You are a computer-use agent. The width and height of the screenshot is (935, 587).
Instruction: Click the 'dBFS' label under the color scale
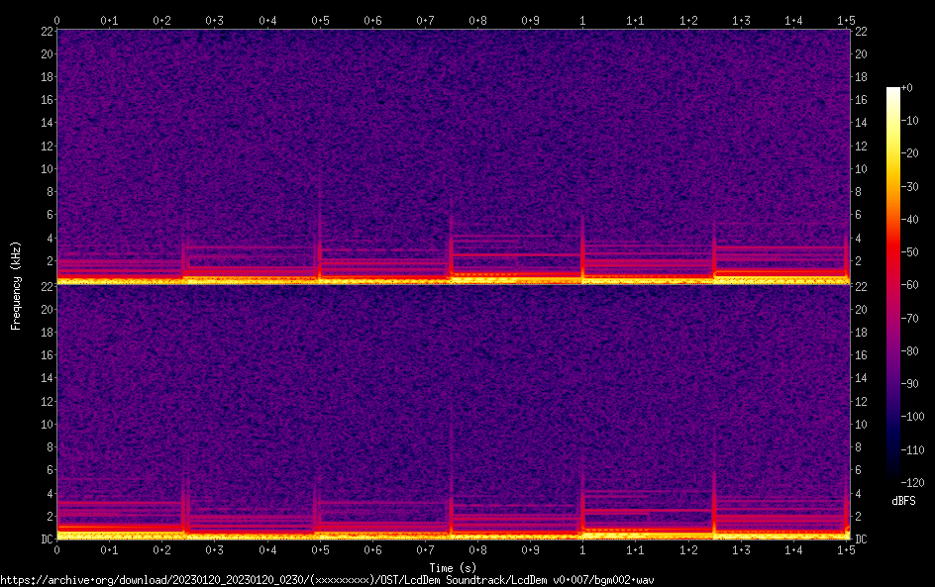tap(903, 502)
